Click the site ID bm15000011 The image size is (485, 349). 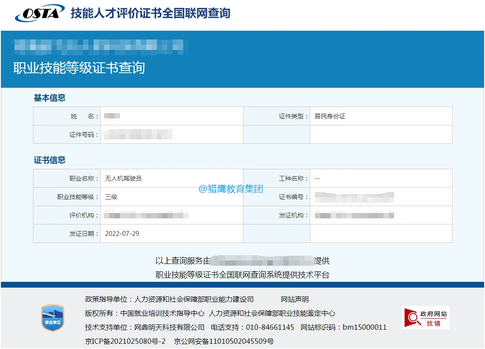pyautogui.click(x=365, y=327)
